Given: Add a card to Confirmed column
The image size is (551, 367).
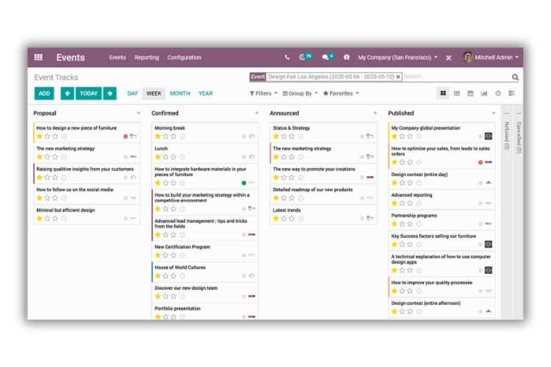Looking at the screenshot, I should (x=257, y=113).
